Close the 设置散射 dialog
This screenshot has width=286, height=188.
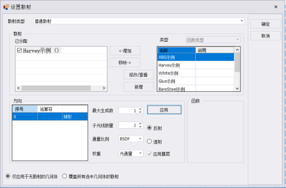pos(276,7)
